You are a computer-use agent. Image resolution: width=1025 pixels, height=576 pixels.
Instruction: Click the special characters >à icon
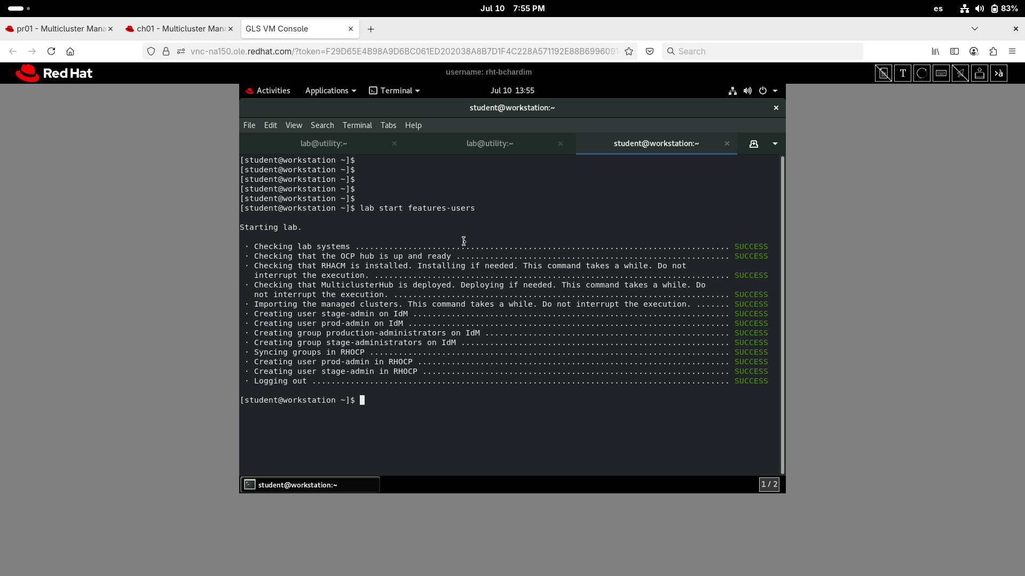coord(999,73)
